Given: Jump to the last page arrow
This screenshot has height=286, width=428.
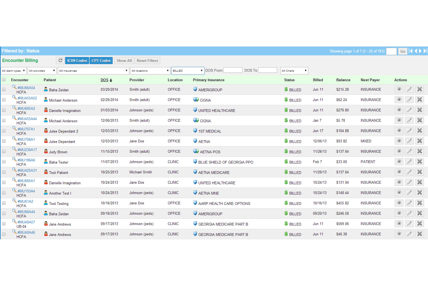Looking at the screenshot, I should pos(425,51).
